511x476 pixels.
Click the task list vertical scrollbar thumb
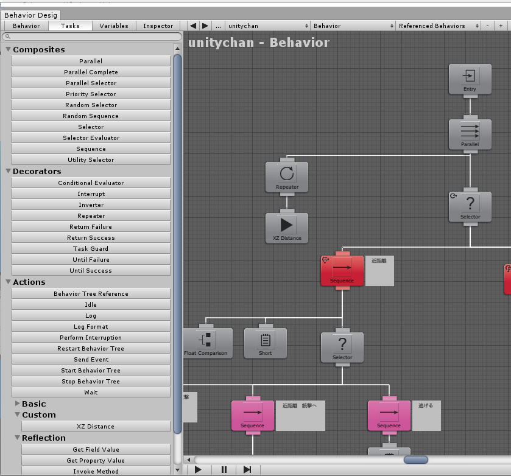[178, 244]
